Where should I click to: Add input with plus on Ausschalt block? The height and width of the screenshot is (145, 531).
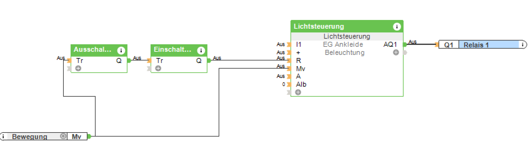[78, 68]
